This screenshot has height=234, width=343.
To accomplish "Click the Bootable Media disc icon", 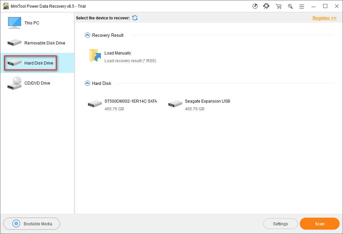I will [16, 224].
